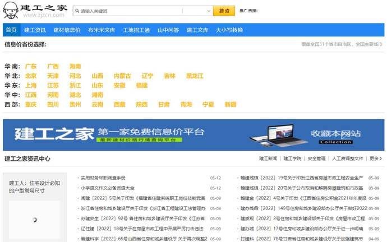Open the 大小写转换 menu item
The height and width of the screenshot is (242, 387).
pos(229,30)
